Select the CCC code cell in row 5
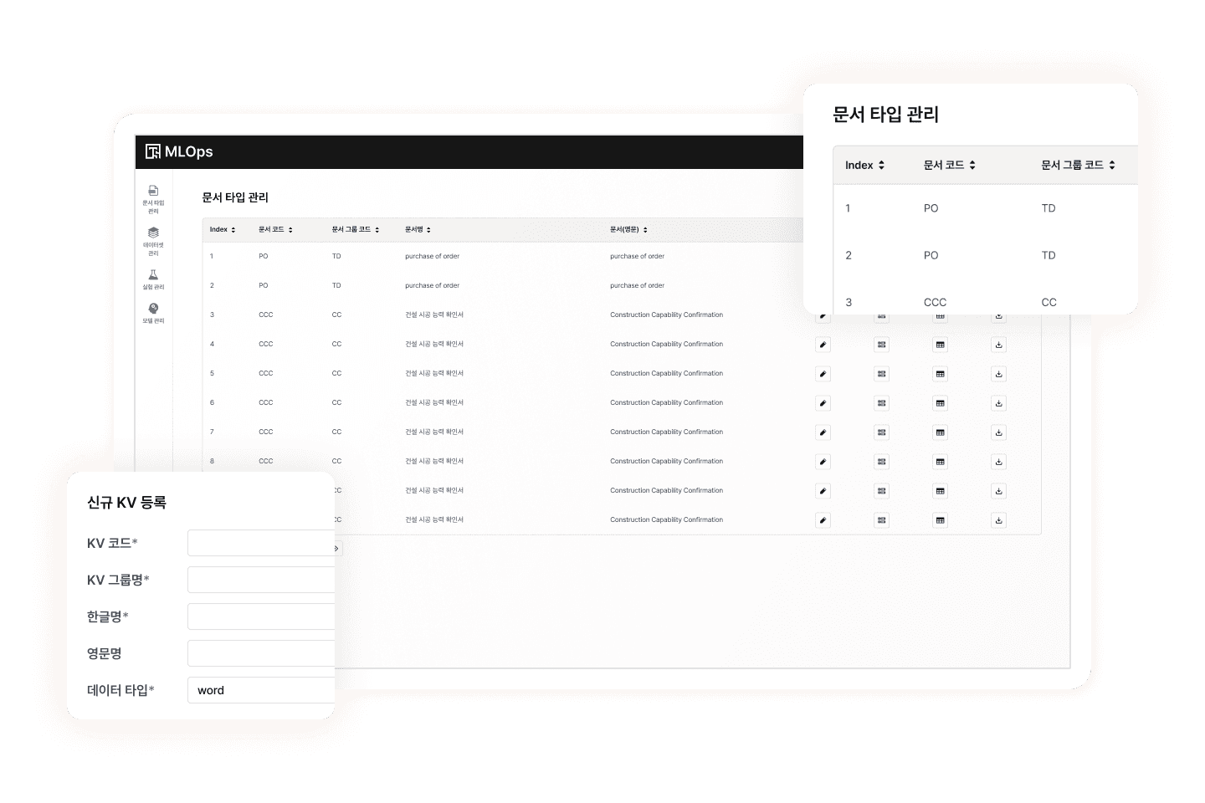1205x803 pixels. click(265, 373)
